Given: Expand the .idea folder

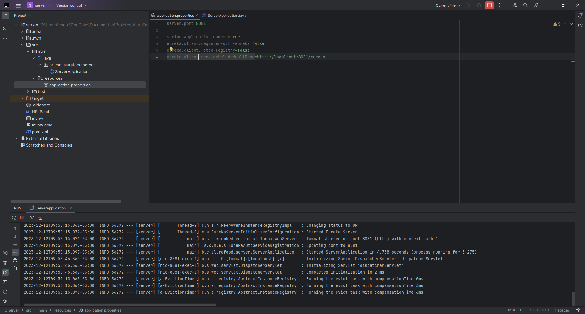Looking at the screenshot, I should pyautogui.click(x=22, y=31).
